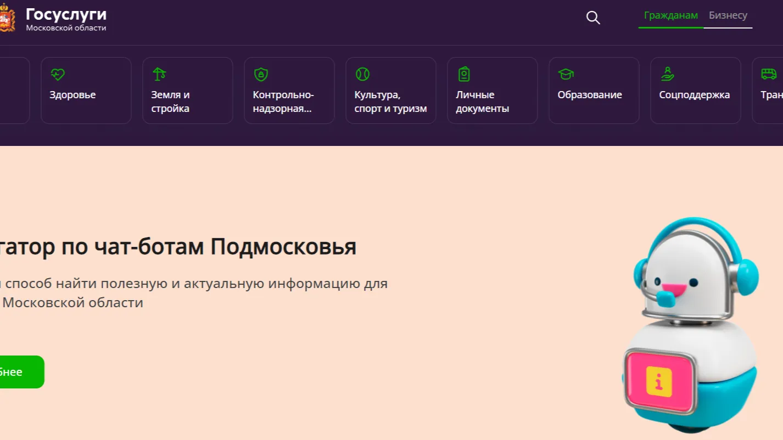The image size is (783, 440).
Task: Switch to the Гражданам tab
Action: (x=670, y=15)
